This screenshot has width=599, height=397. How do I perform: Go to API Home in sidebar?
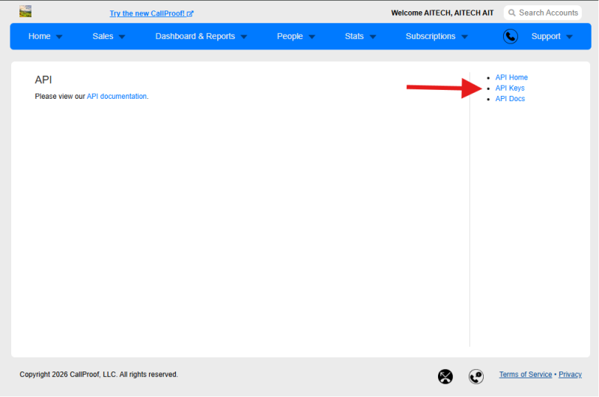coord(511,77)
